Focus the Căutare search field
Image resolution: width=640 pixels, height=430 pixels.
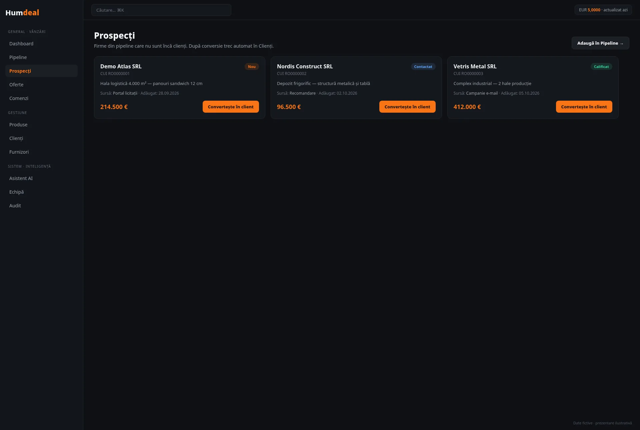point(161,10)
